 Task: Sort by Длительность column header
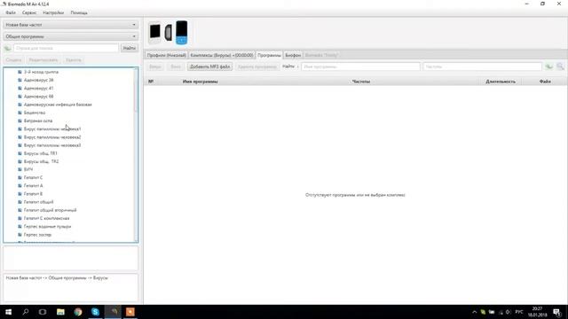(x=501, y=82)
